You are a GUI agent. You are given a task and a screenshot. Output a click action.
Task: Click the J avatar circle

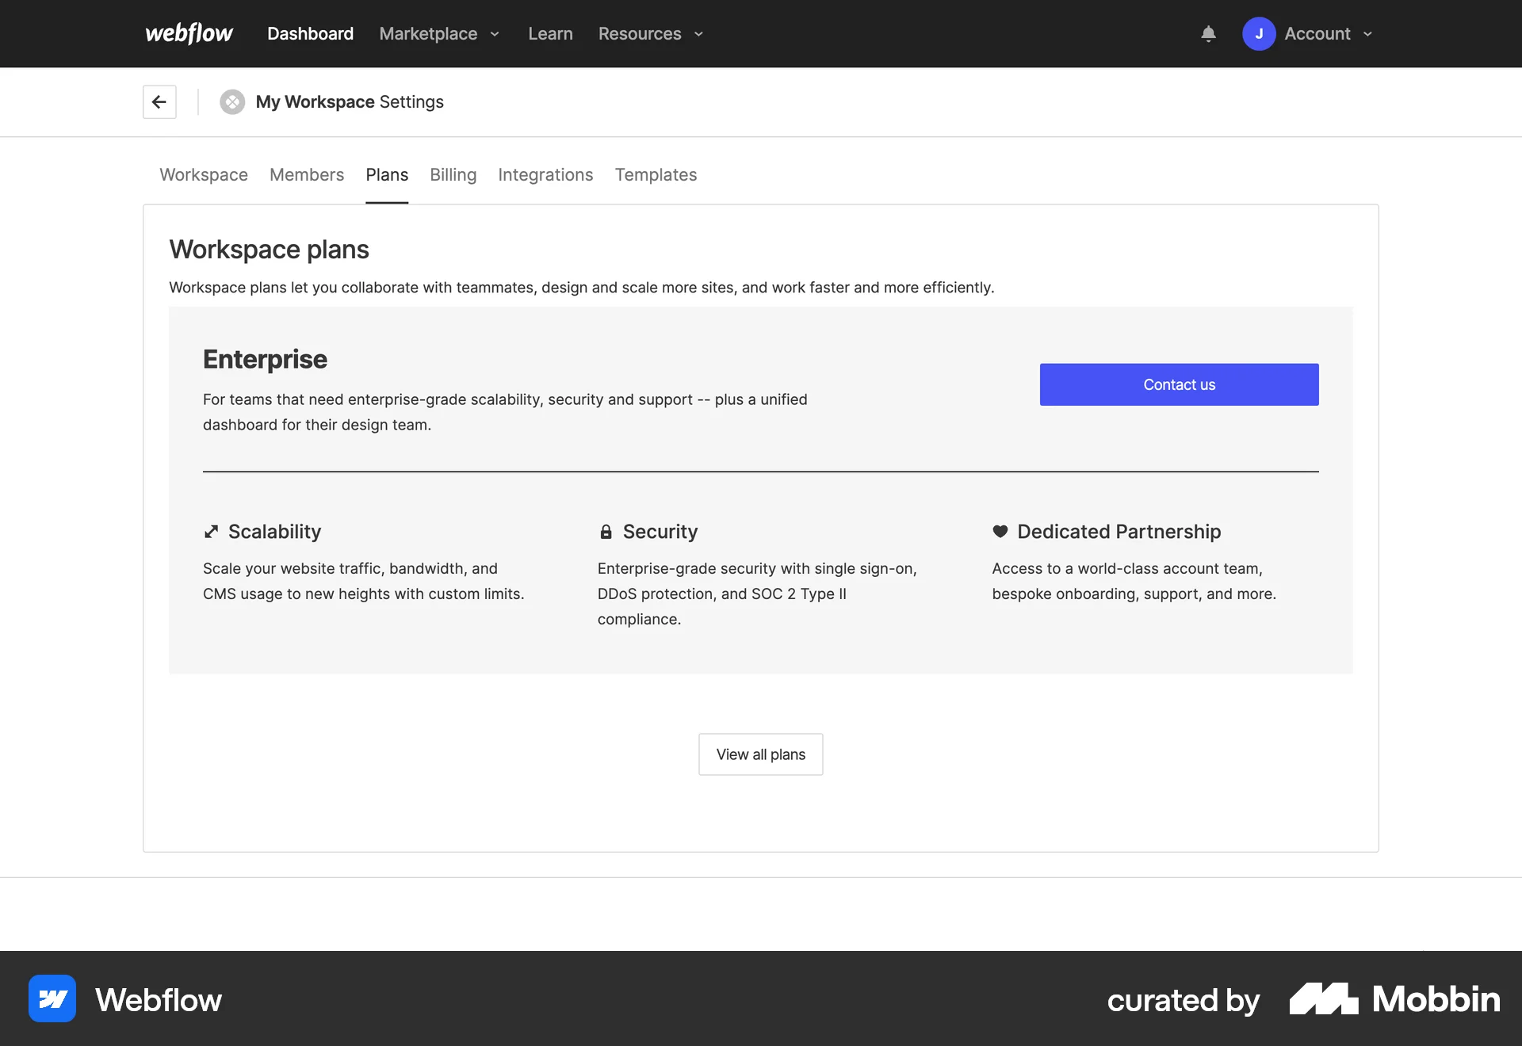pyautogui.click(x=1260, y=33)
